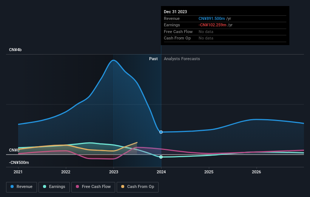Click the Revenue tooltip row label

(x=172, y=18)
